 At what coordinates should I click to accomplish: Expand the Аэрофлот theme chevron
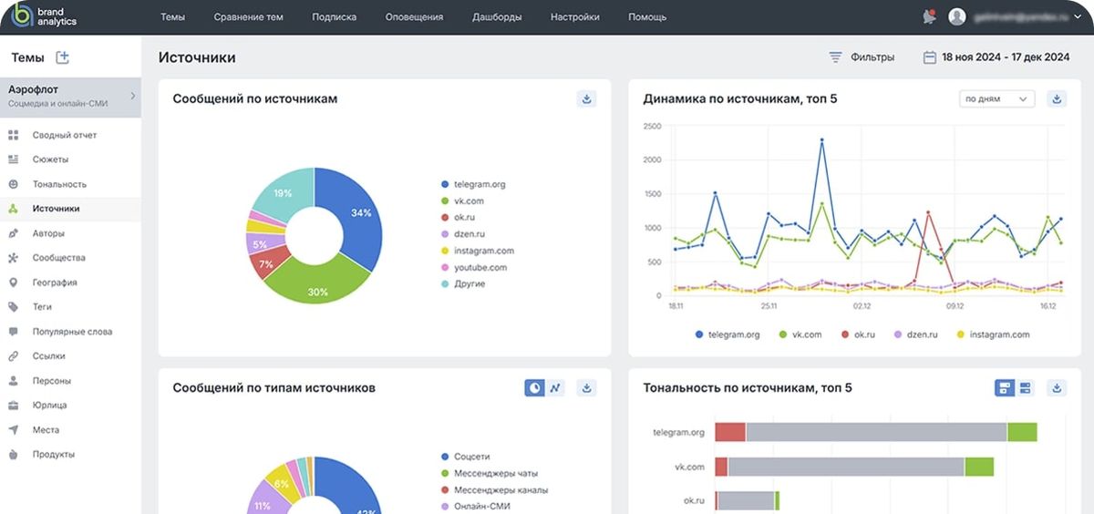132,95
